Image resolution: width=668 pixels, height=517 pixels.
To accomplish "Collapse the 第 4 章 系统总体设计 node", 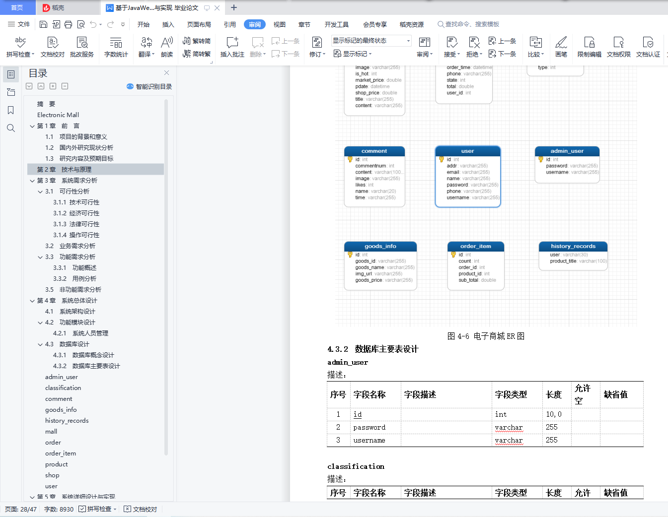I will [32, 301].
